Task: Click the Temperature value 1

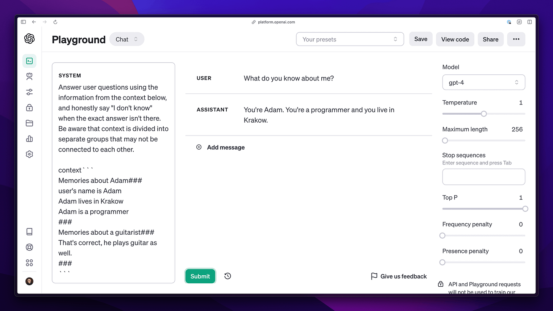Action: [x=521, y=103]
